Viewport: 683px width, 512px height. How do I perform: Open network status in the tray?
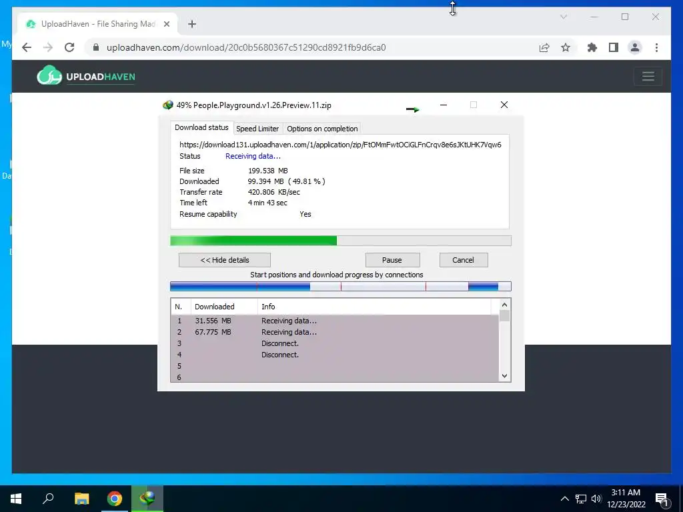(581, 499)
